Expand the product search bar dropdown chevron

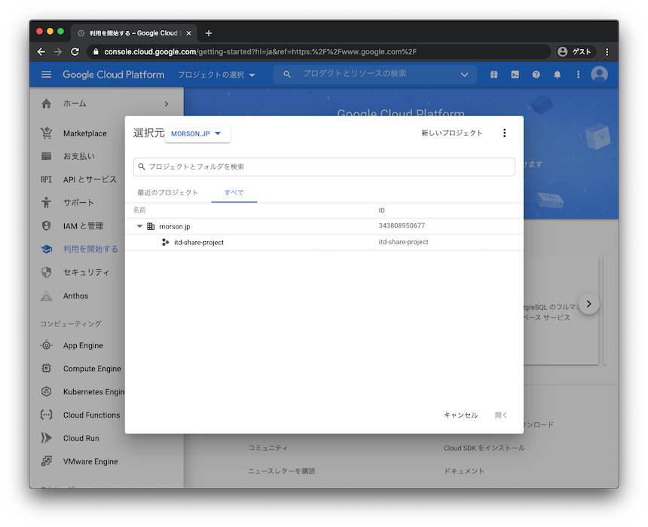click(465, 75)
